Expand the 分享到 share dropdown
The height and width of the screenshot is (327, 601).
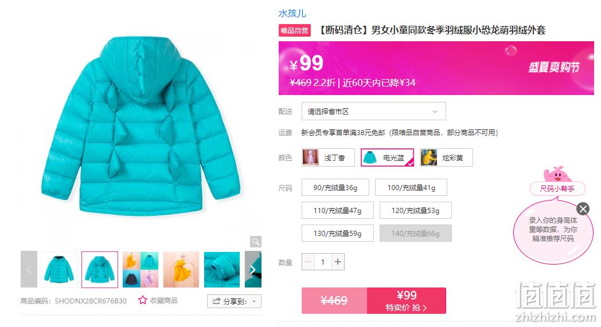pos(234,301)
